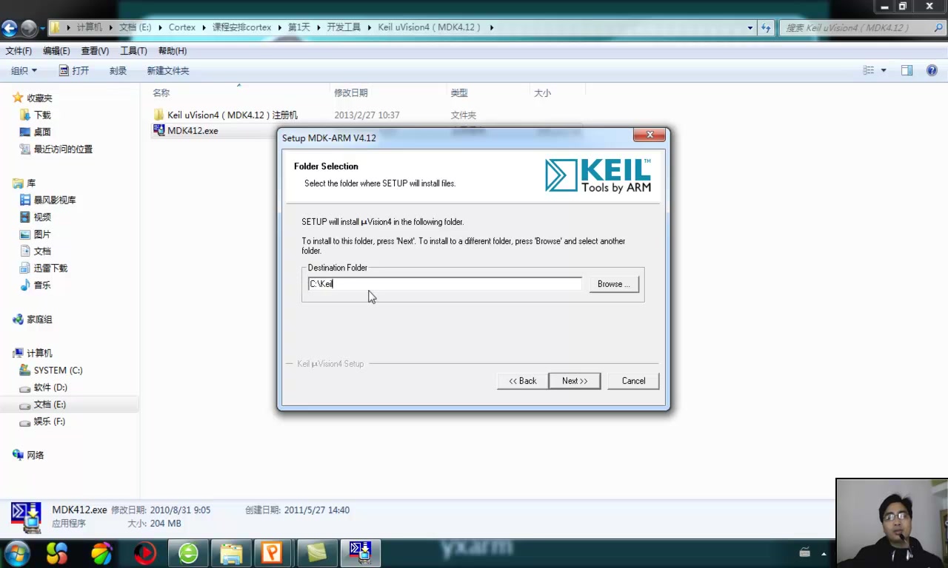Click 收藏夹 in the navigation pane
The width and height of the screenshot is (948, 568).
39,98
